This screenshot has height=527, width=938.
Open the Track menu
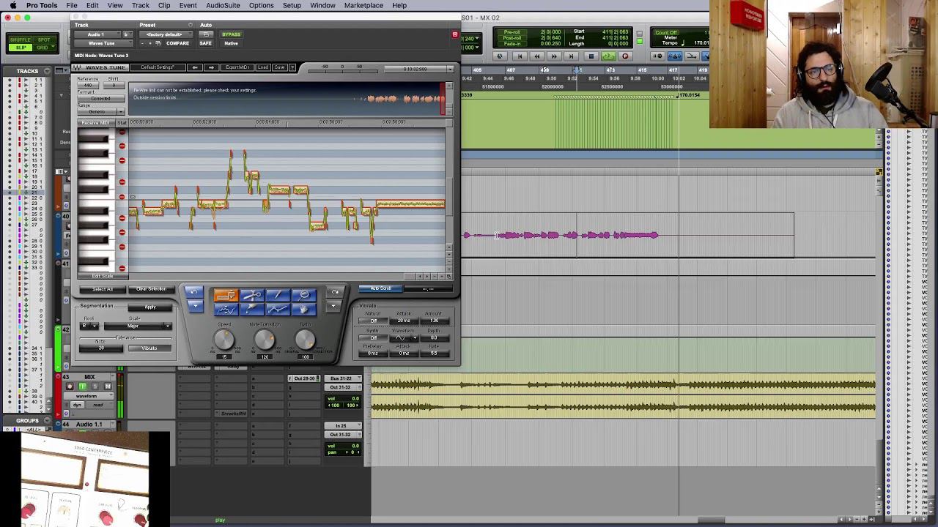141,5
